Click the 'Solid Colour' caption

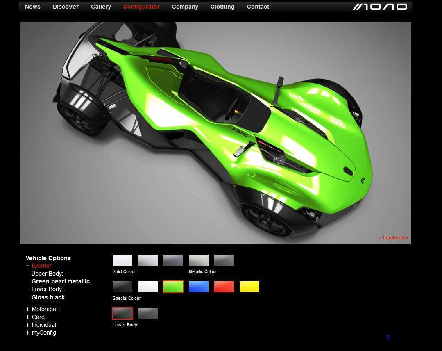pos(124,271)
